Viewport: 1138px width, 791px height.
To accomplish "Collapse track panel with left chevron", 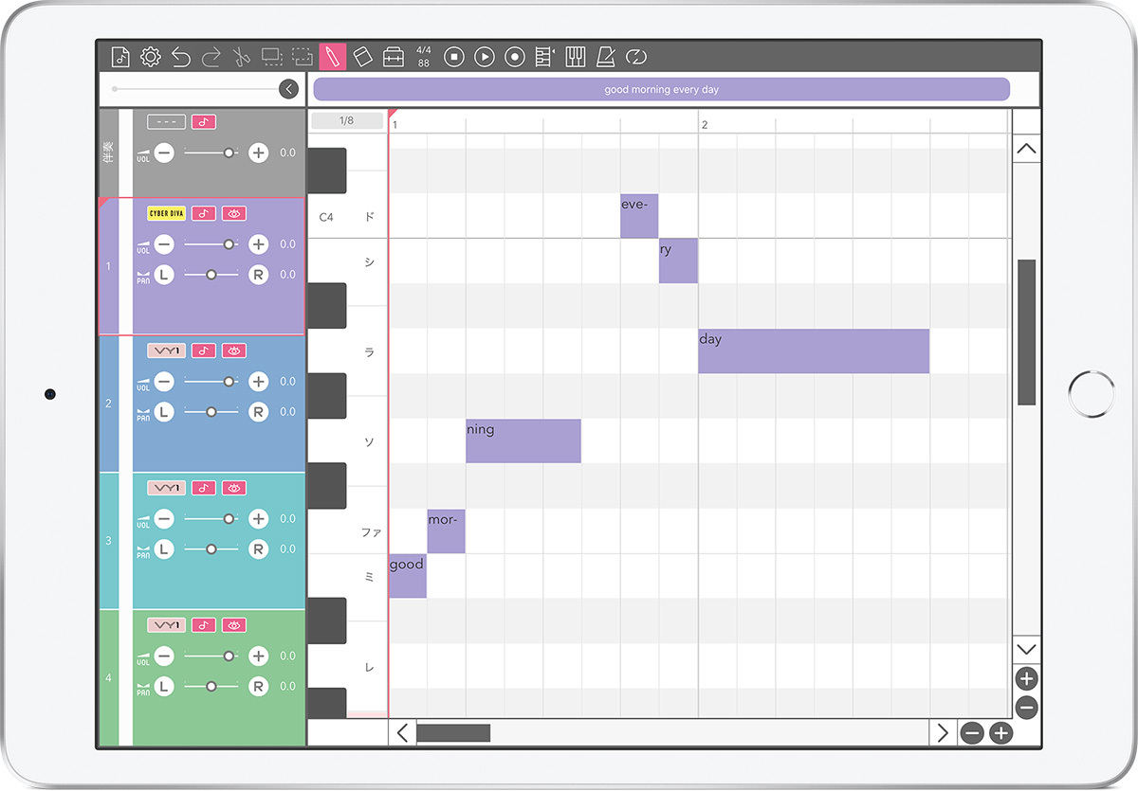I will pyautogui.click(x=289, y=89).
